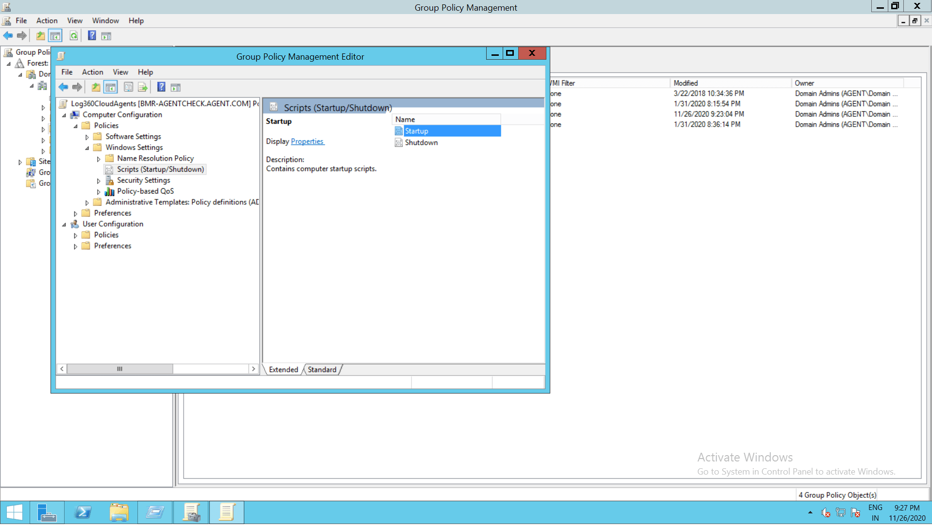932x526 pixels.
Task: Select Policies under User Configuration
Action: click(x=106, y=235)
